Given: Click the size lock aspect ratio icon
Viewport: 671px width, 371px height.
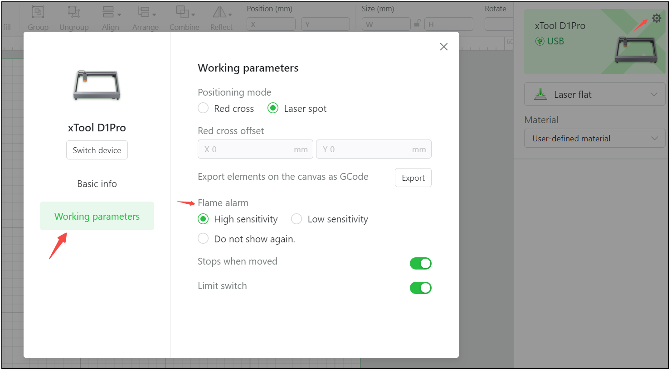Looking at the screenshot, I should (418, 24).
